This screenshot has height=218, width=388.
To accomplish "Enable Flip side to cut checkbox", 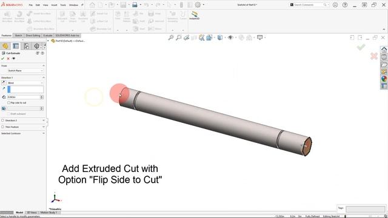I will (9, 102).
